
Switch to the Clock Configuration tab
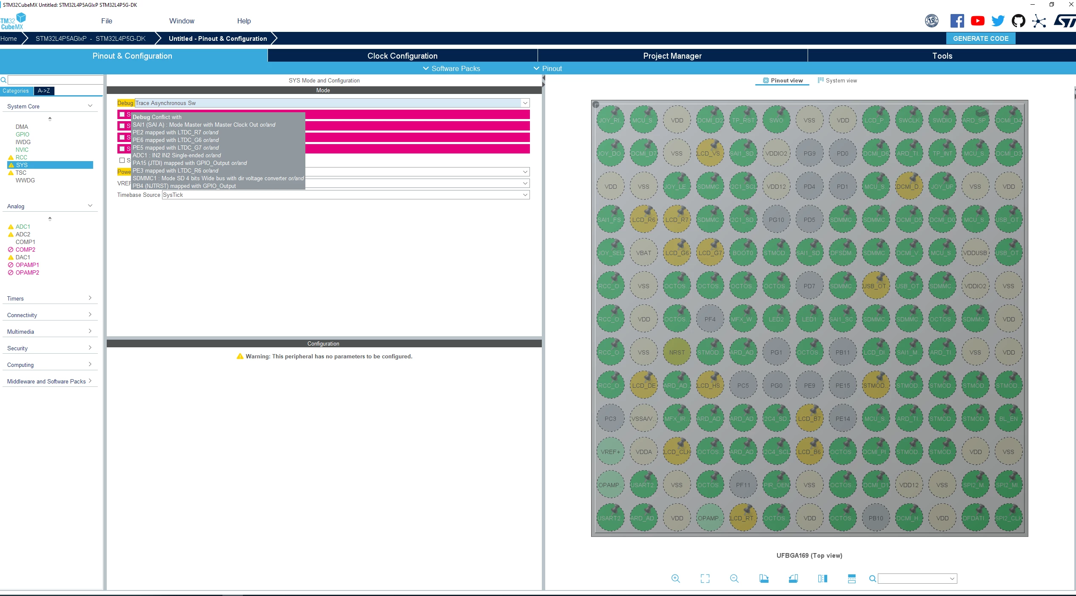pyautogui.click(x=402, y=56)
